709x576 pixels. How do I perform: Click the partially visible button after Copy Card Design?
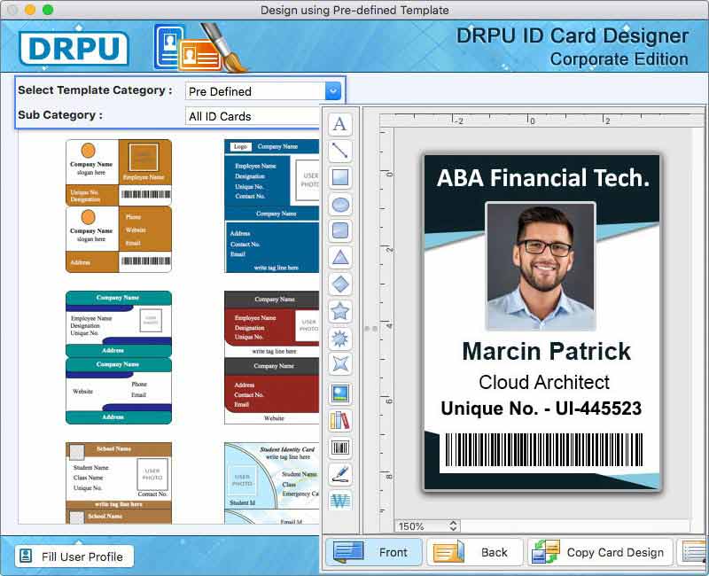coord(692,552)
